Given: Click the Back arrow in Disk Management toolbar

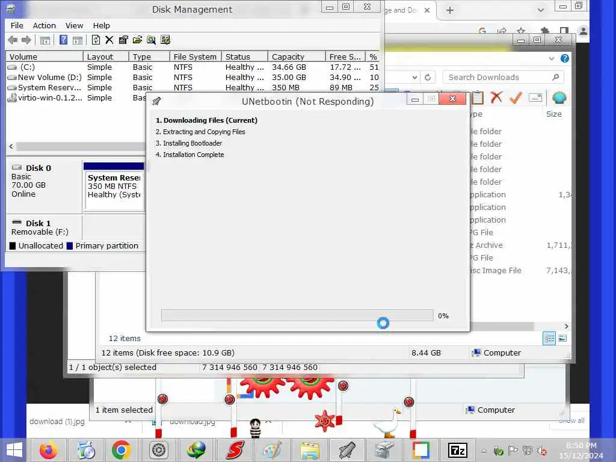Looking at the screenshot, I should [13, 40].
